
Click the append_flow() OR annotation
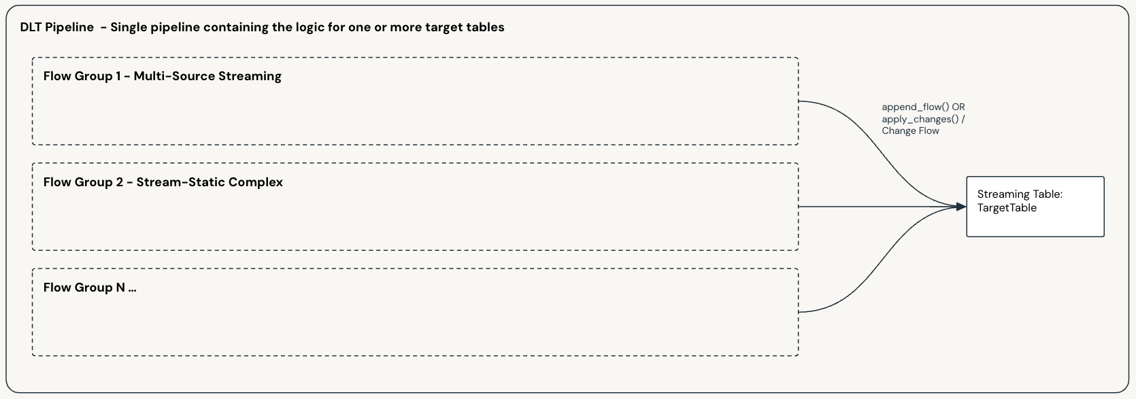click(923, 107)
